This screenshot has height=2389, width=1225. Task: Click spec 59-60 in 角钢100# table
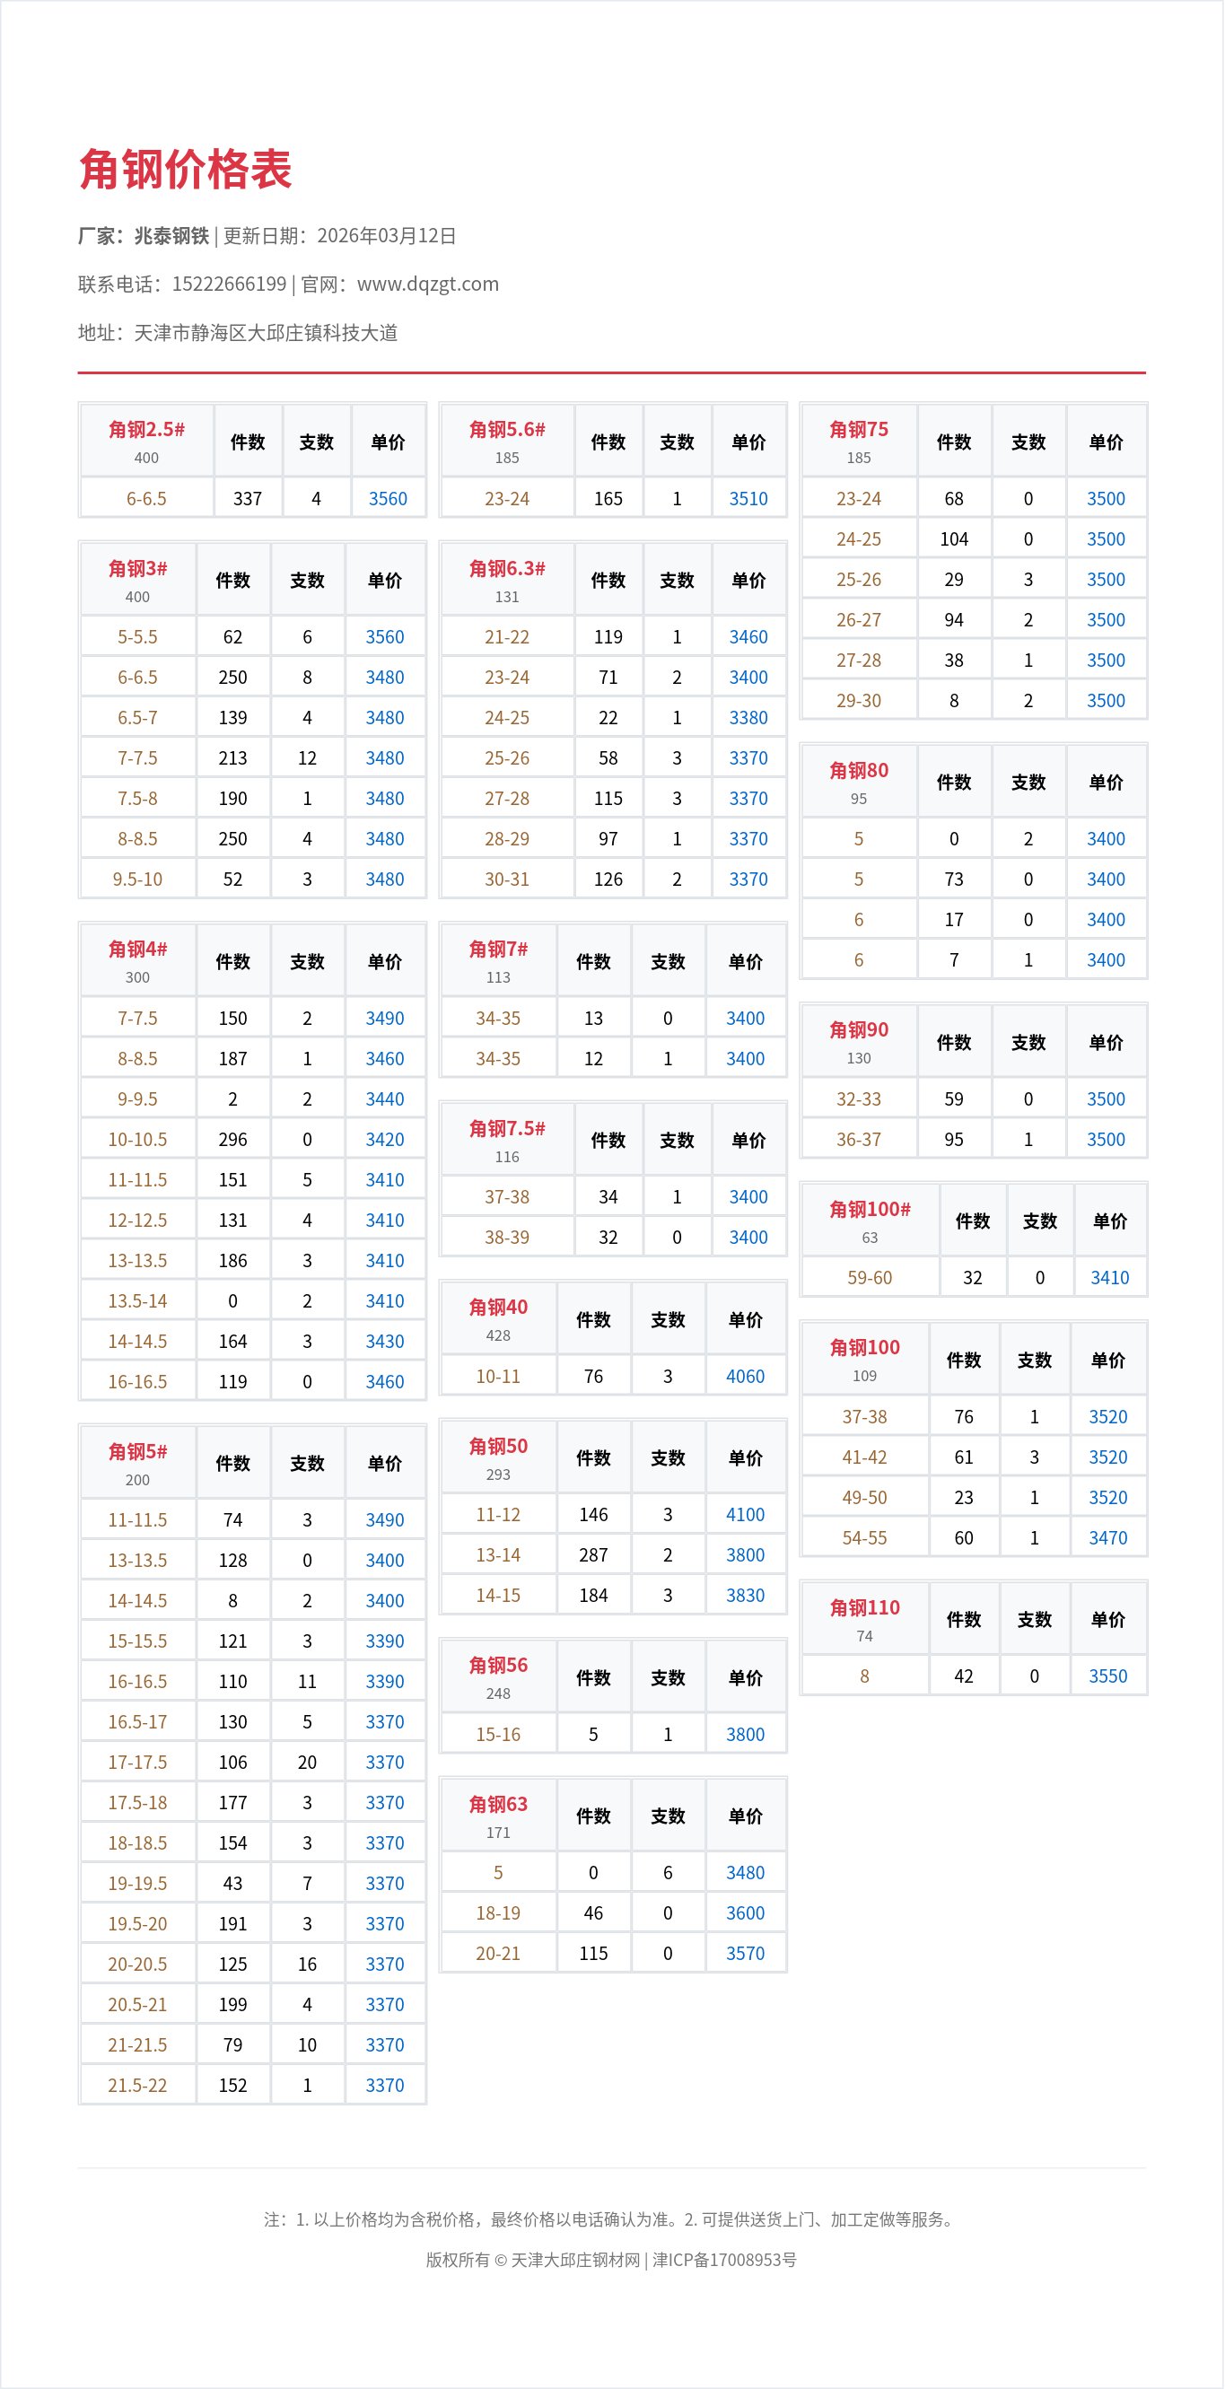(x=870, y=1278)
